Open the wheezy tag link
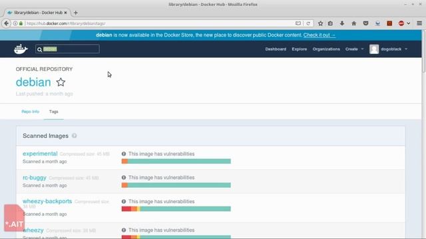The height and width of the screenshot is (239, 426). (x=33, y=230)
